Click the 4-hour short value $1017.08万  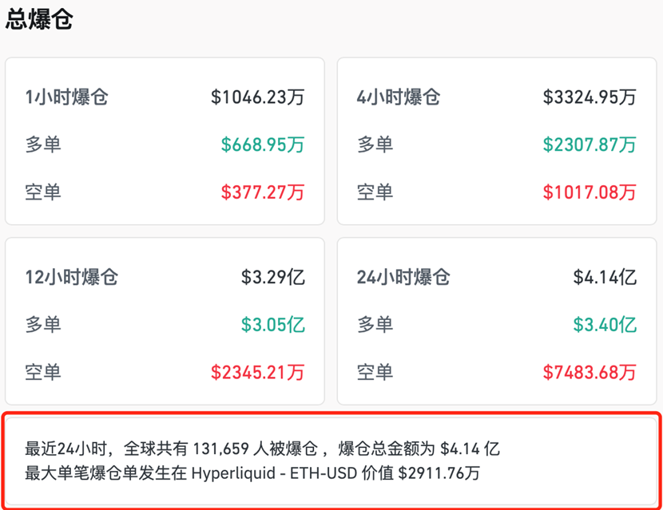(590, 192)
